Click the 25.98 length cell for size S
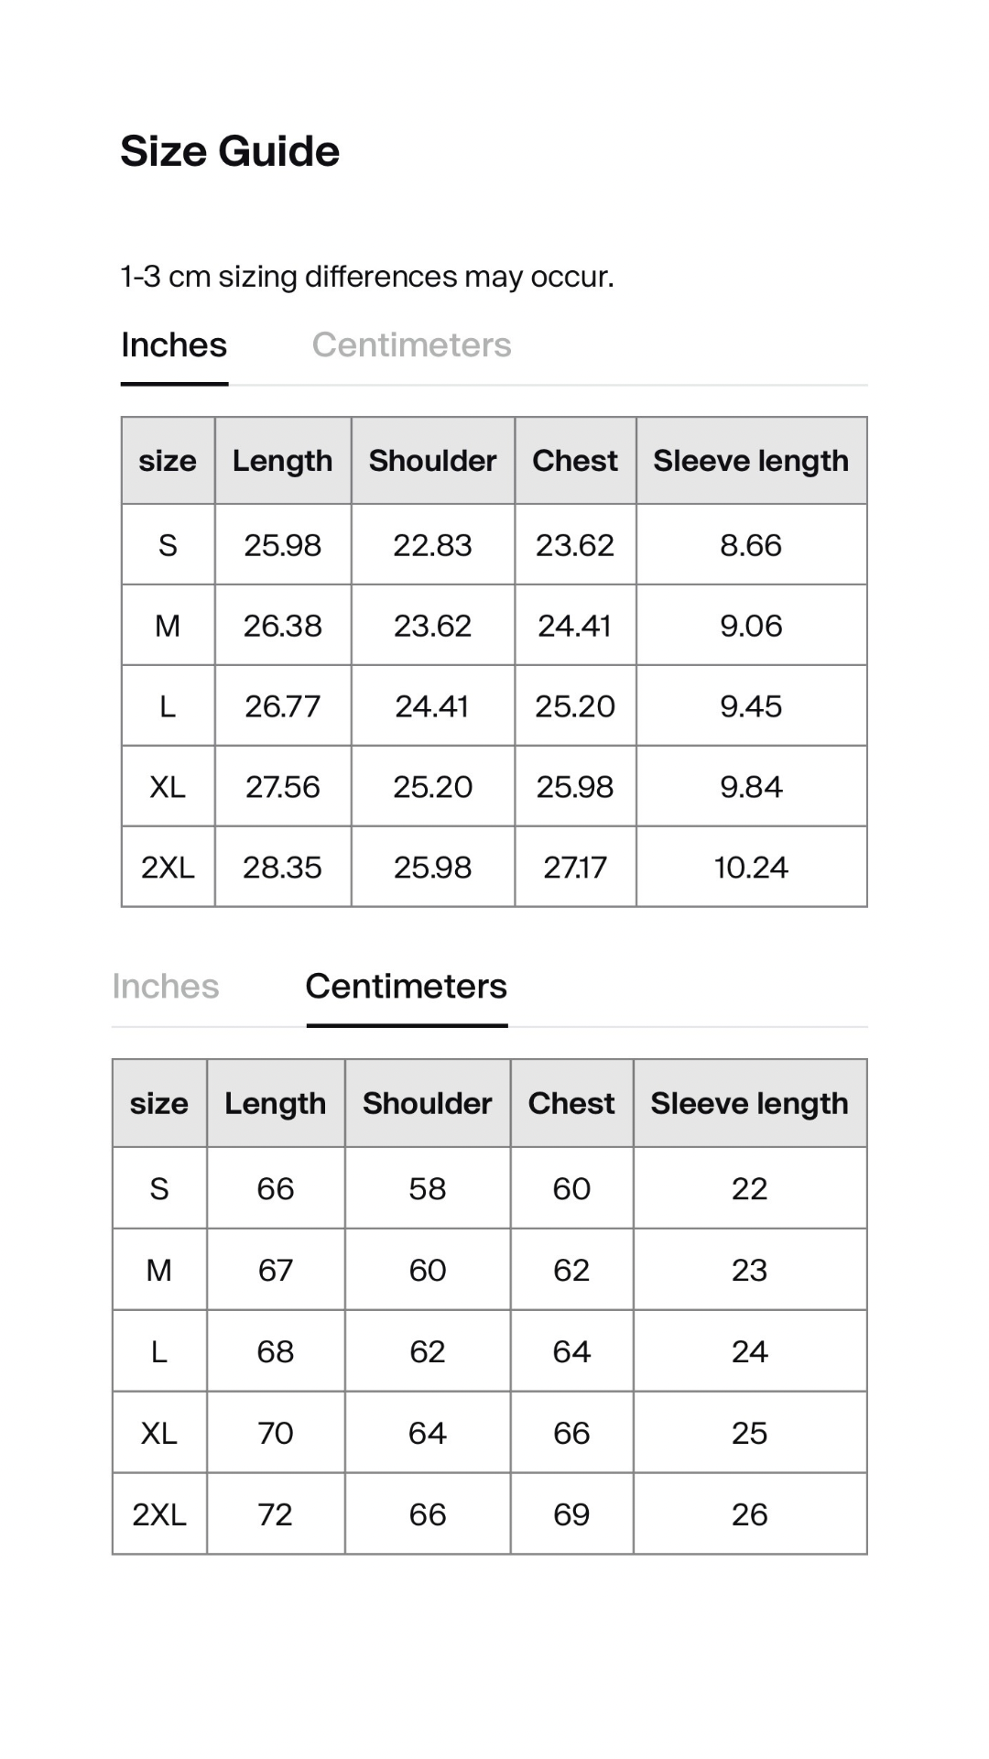 [283, 545]
